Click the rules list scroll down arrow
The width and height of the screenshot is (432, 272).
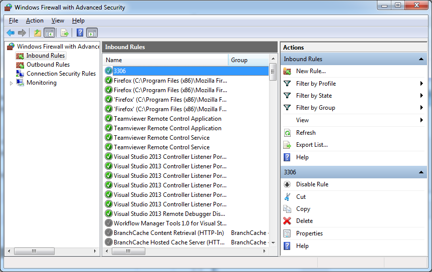(273, 242)
